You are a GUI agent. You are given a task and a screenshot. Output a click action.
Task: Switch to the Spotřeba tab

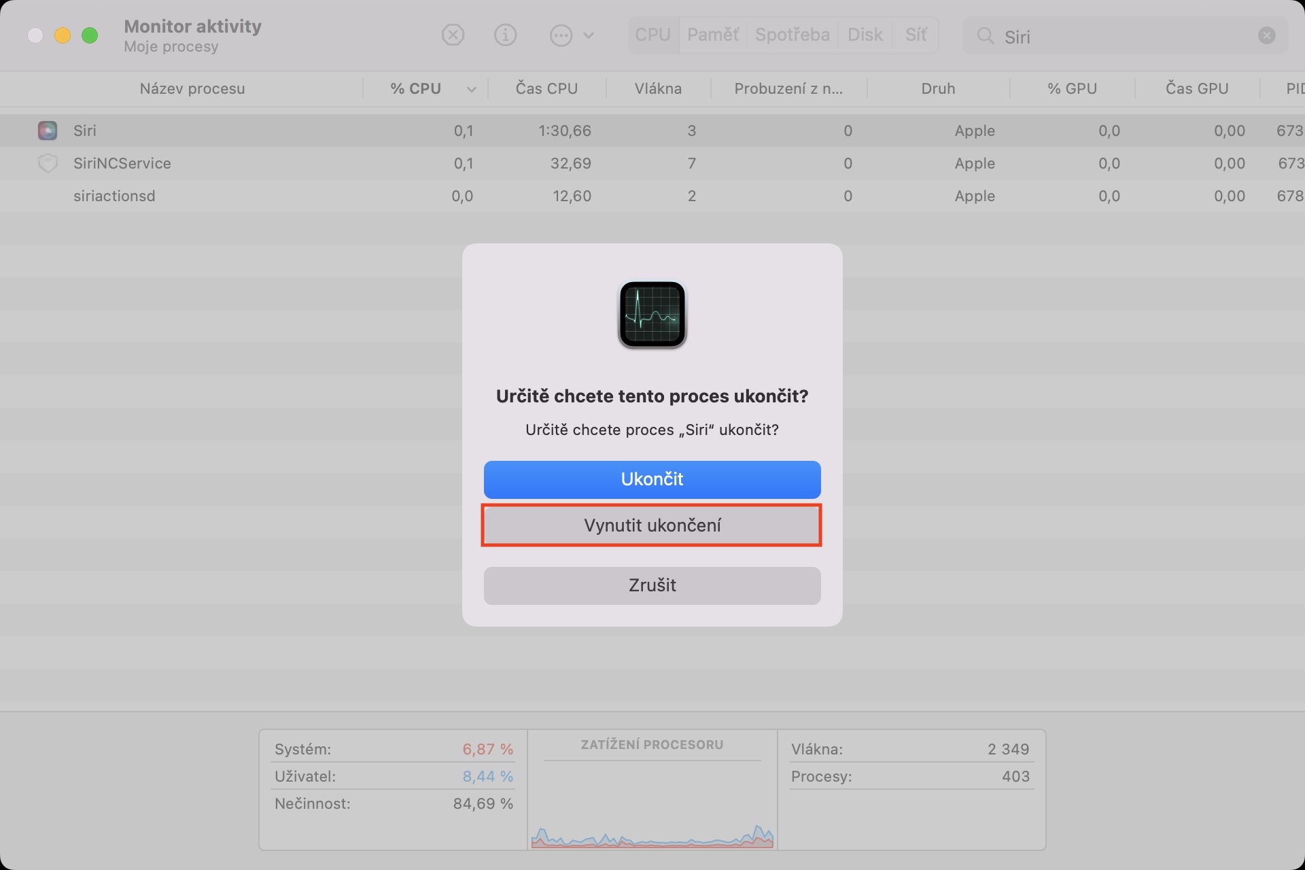click(792, 35)
